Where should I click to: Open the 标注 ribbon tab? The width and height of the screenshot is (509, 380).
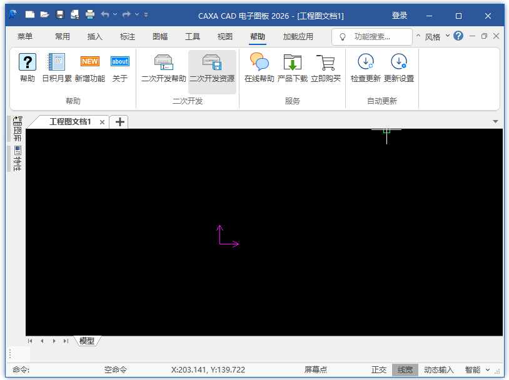click(128, 37)
